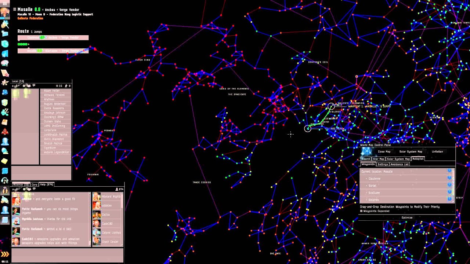Select August Anderson in the Local member list
The width and height of the screenshot is (470, 264).
point(55,104)
